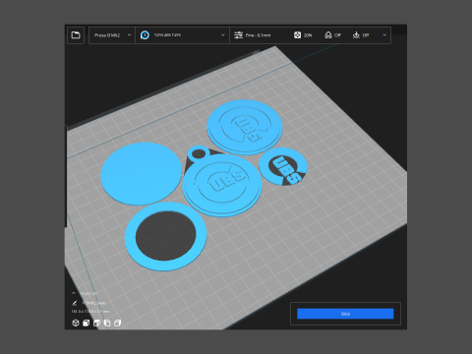Select the top view cube icon
472x354 pixels.
pyautogui.click(x=96, y=324)
